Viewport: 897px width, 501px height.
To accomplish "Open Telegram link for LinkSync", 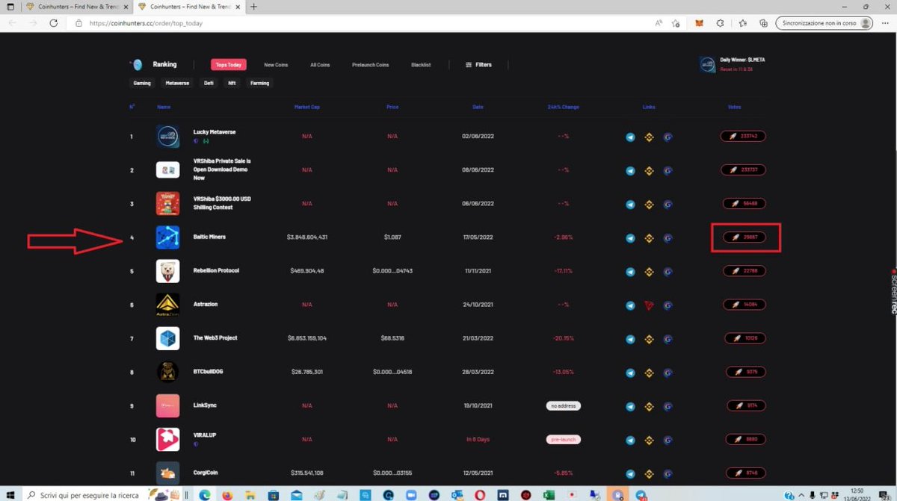I will click(x=630, y=406).
